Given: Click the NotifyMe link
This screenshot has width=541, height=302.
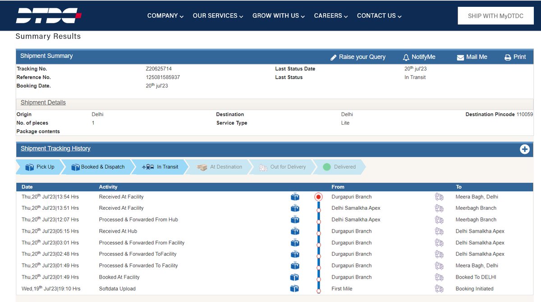Looking at the screenshot, I should coord(423,57).
